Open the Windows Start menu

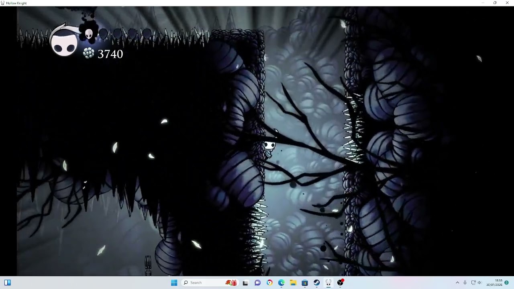pyautogui.click(x=174, y=283)
